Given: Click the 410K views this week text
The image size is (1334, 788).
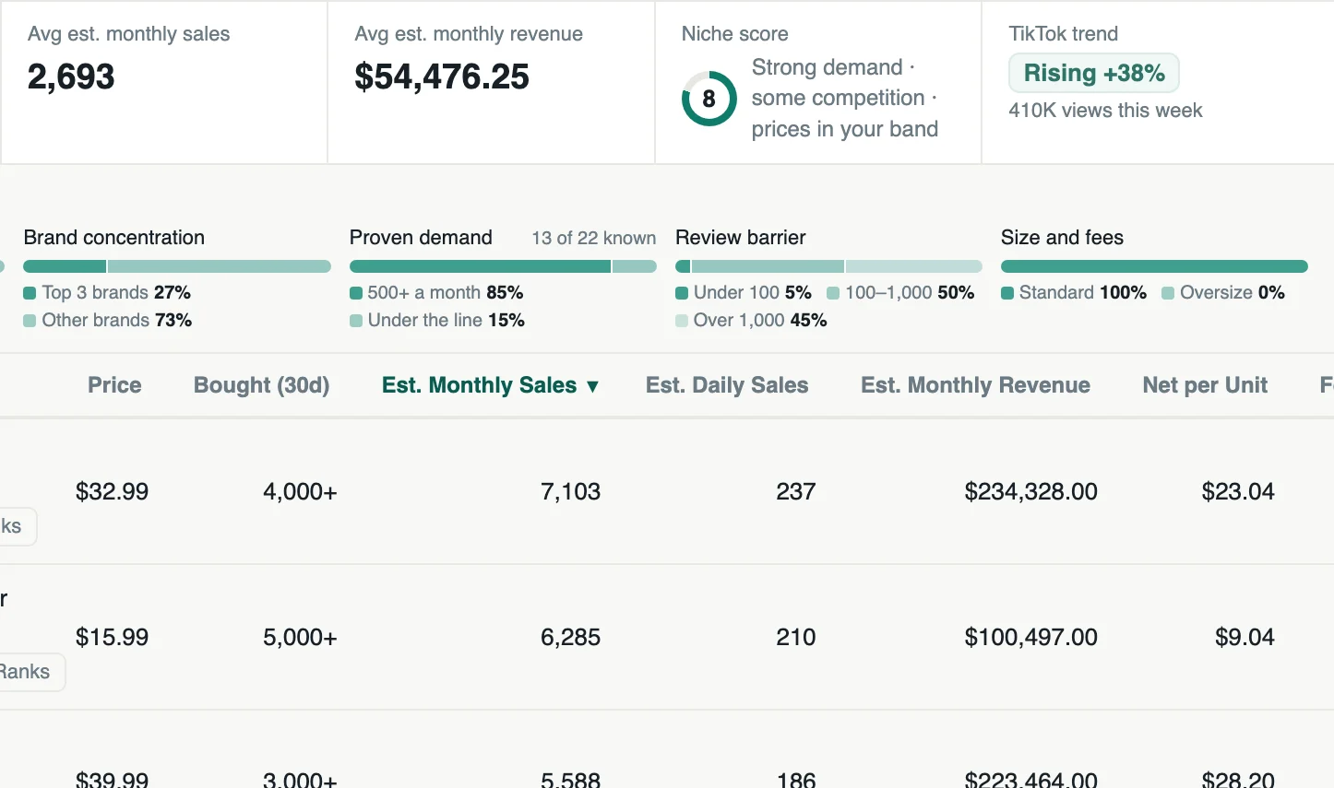Looking at the screenshot, I should coord(1105,111).
